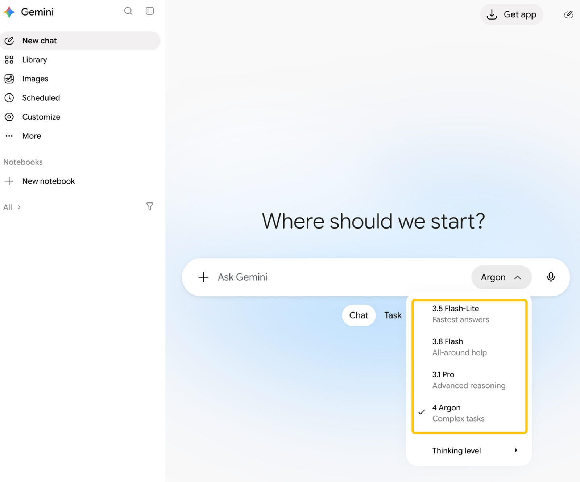The image size is (580, 482).
Task: Select the 3.5 Flash-Lite model
Action: (x=469, y=314)
